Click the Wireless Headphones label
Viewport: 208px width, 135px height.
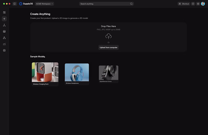pos(72,83)
